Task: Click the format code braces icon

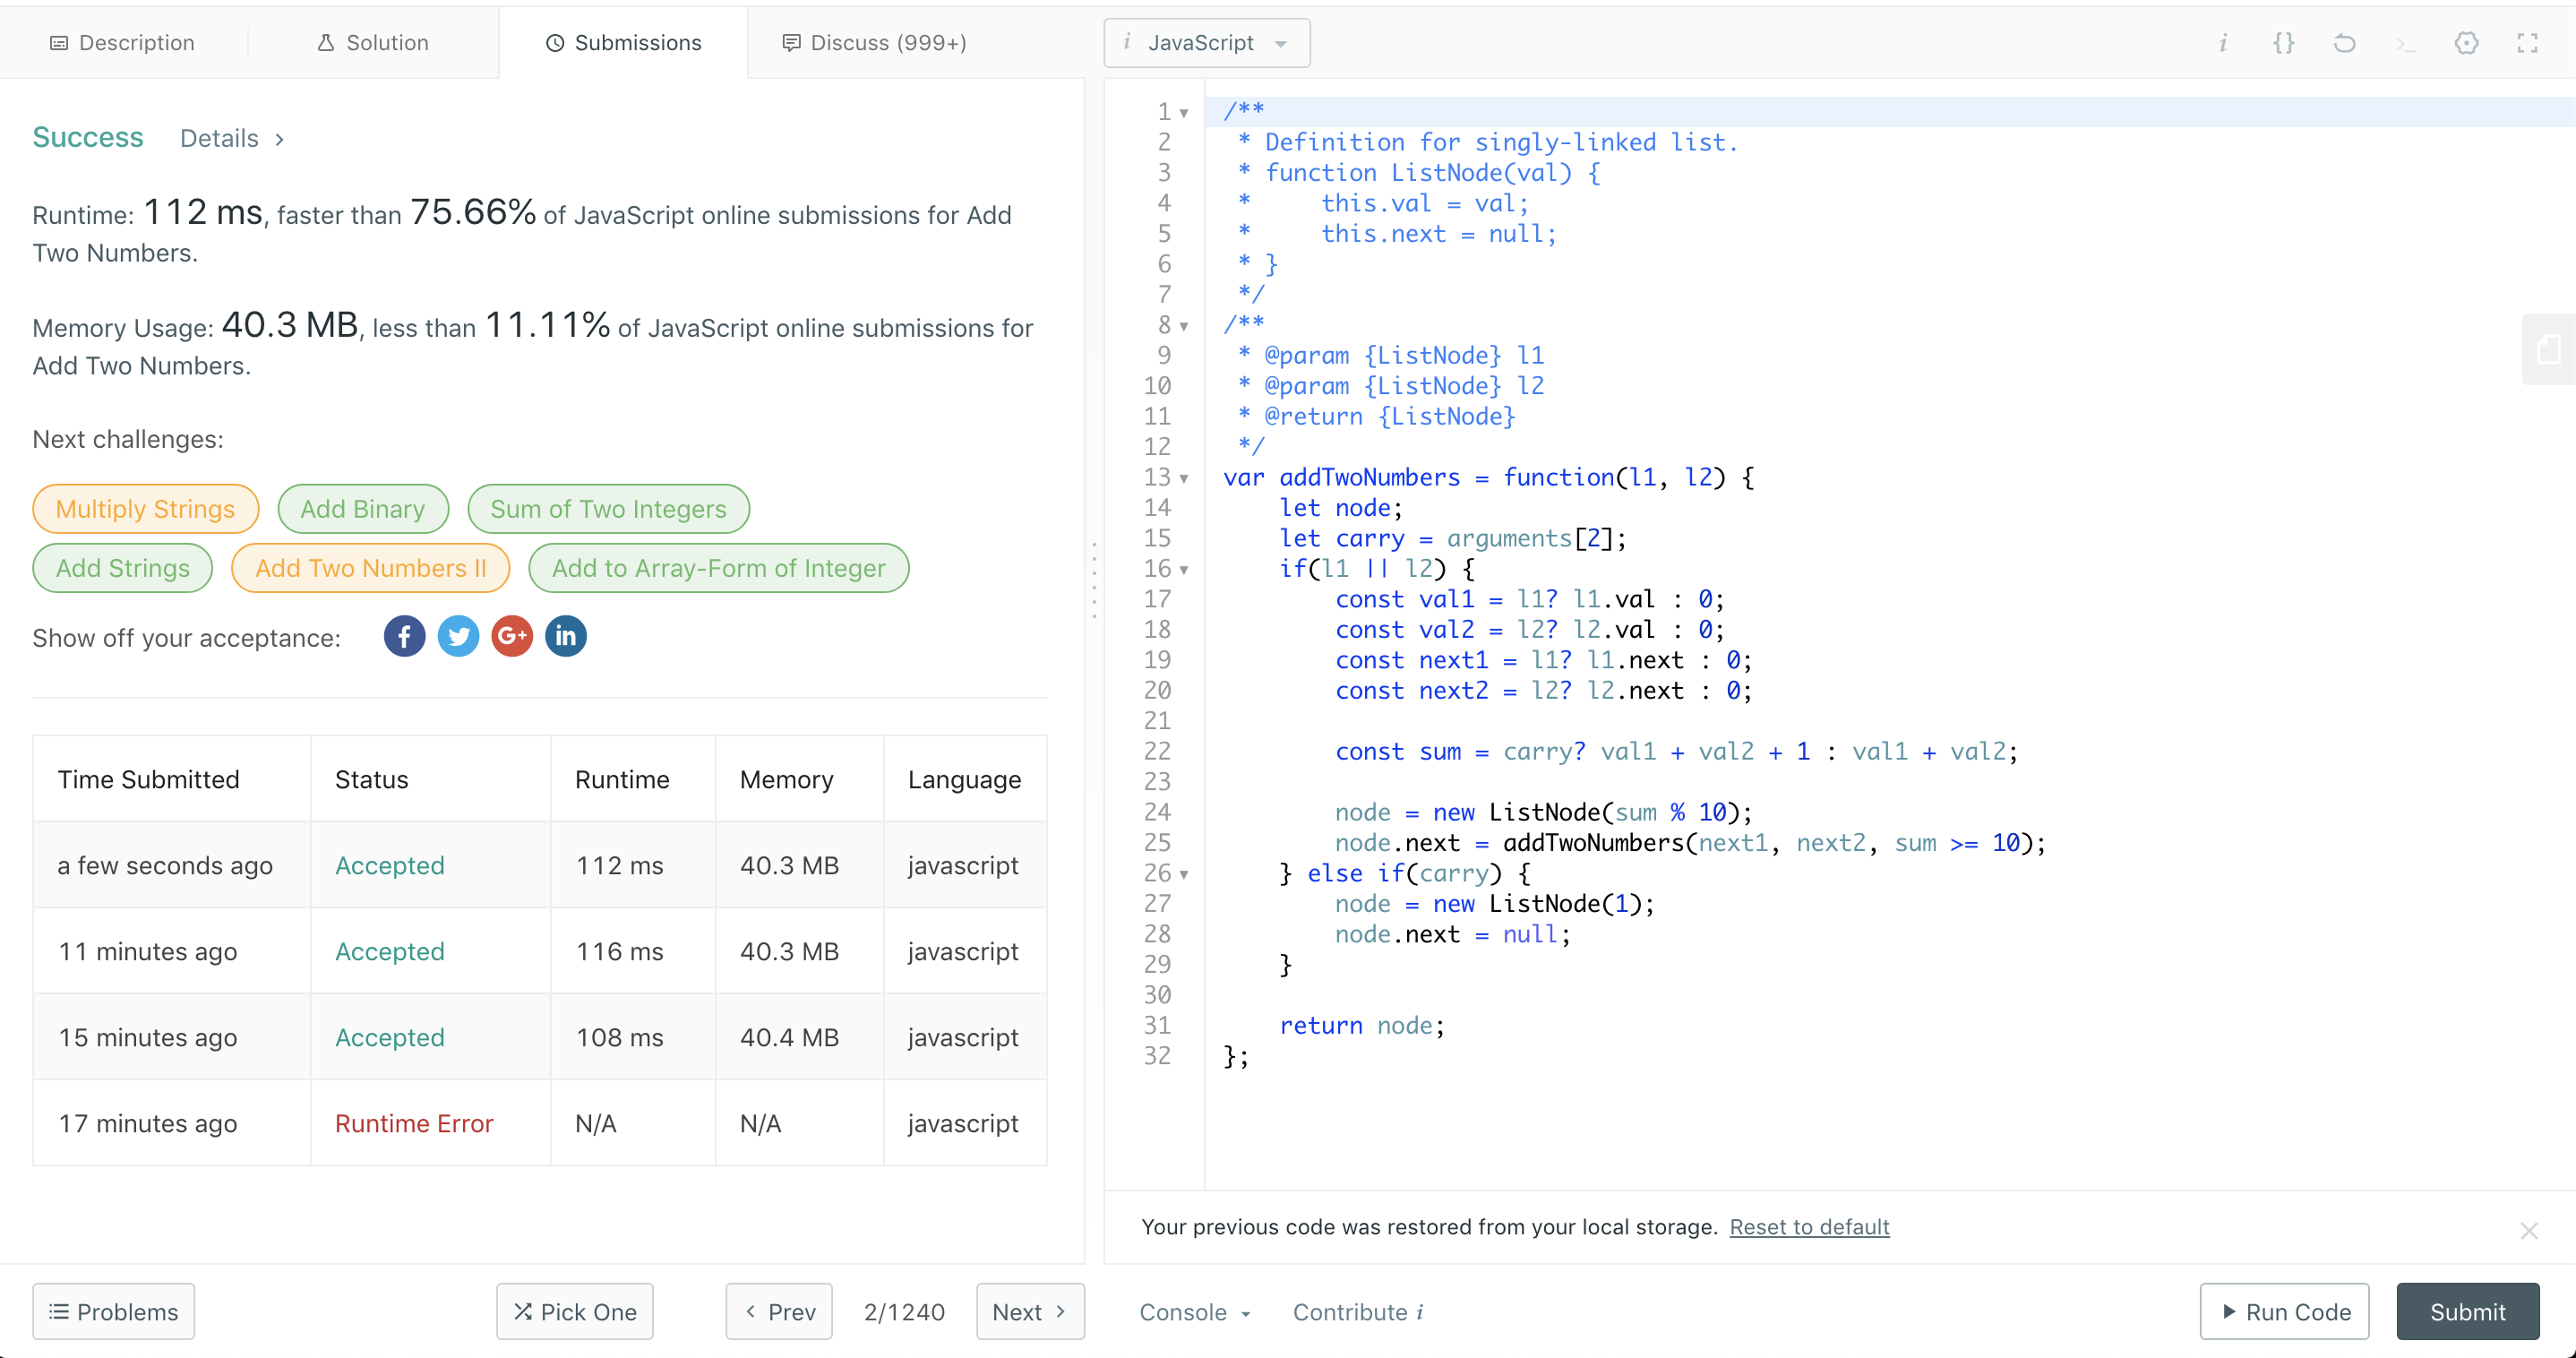Action: [2283, 43]
